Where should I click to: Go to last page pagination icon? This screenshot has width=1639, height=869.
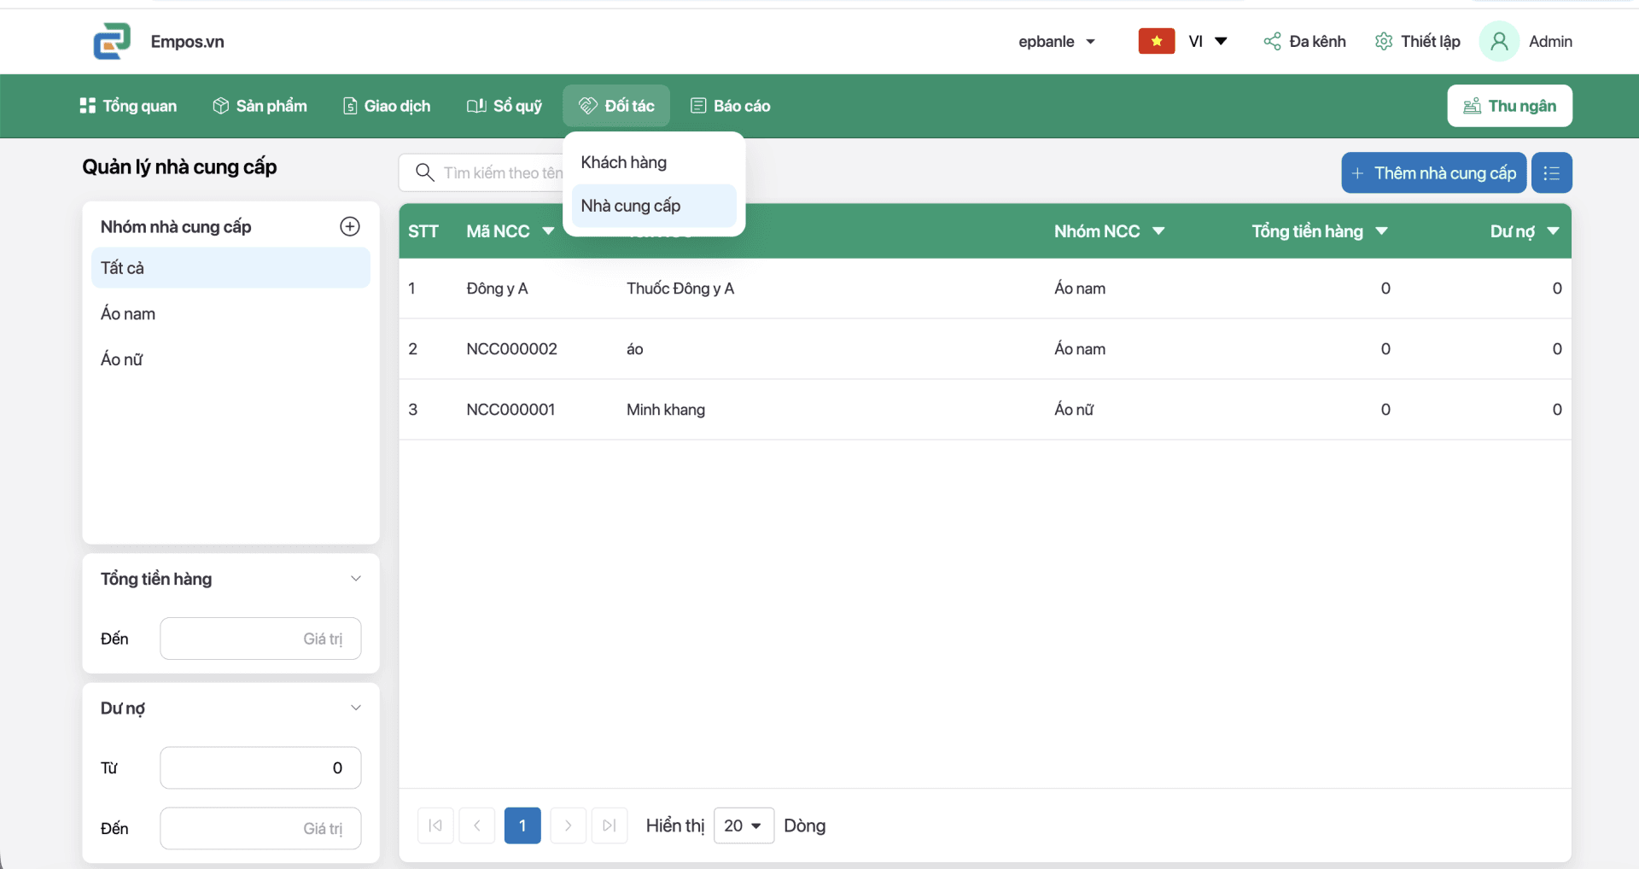click(610, 825)
